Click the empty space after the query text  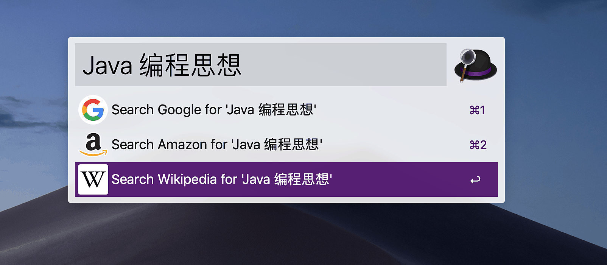pos(341,65)
